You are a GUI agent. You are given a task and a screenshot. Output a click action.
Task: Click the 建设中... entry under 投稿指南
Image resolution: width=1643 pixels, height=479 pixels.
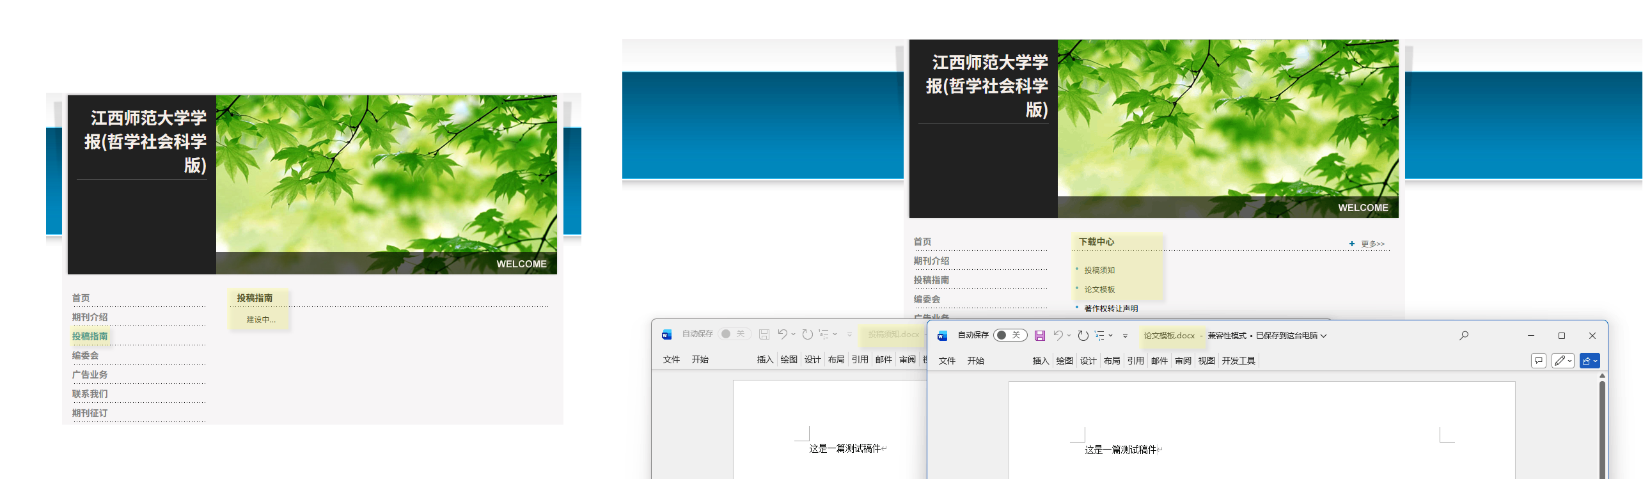click(x=261, y=320)
